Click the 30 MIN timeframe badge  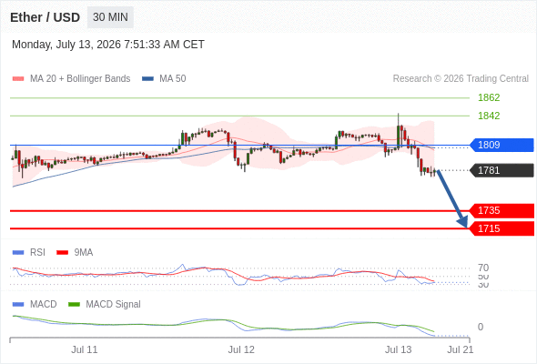click(110, 17)
